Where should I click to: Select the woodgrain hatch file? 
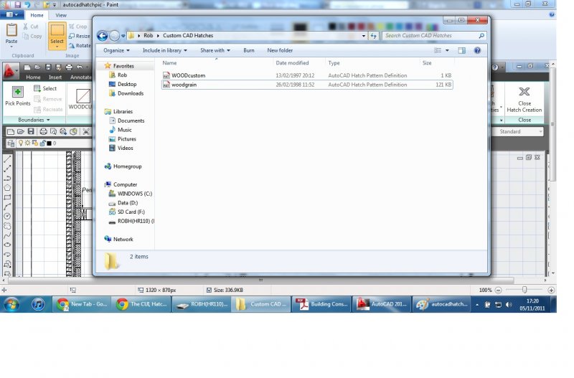pos(307,85)
